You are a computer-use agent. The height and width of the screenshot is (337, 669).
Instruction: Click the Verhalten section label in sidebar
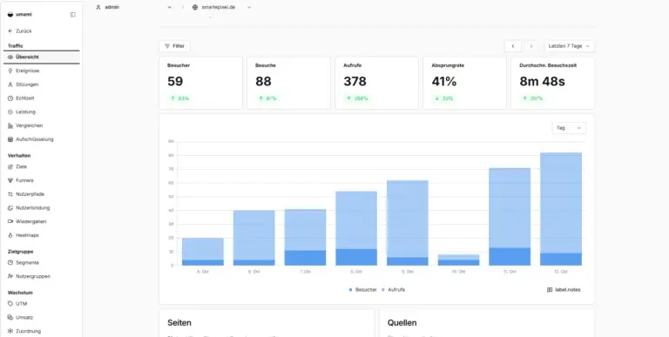[x=19, y=156]
